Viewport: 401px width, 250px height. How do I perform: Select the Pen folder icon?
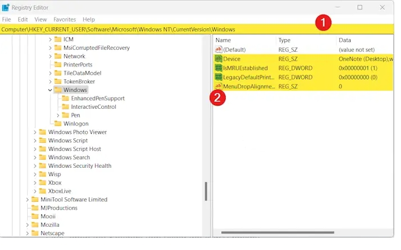click(x=66, y=115)
